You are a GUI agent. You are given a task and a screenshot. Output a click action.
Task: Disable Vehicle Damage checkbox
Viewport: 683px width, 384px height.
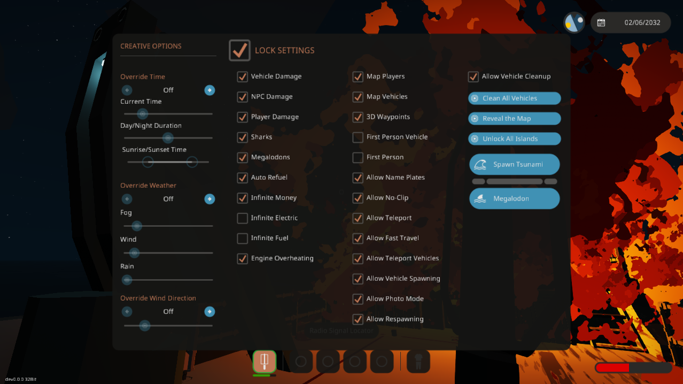coord(243,76)
